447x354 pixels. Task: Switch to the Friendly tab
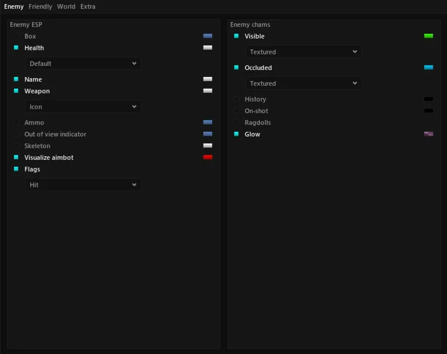coord(40,6)
